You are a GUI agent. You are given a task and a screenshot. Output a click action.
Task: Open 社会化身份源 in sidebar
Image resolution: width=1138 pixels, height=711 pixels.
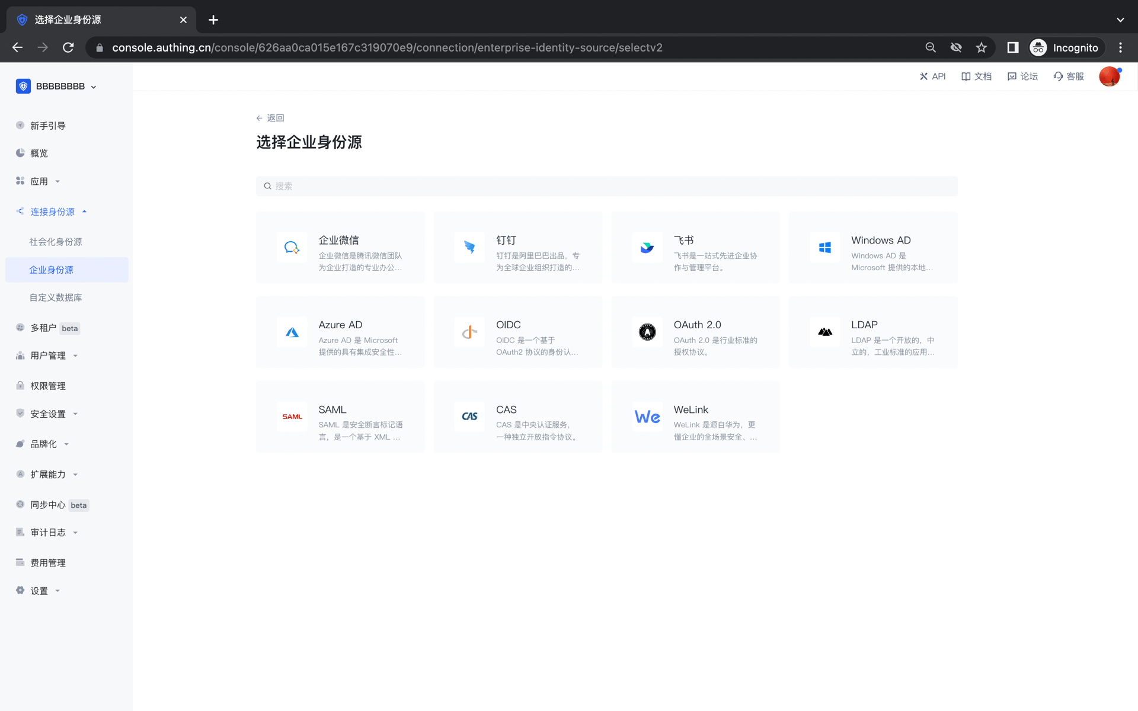(x=56, y=242)
